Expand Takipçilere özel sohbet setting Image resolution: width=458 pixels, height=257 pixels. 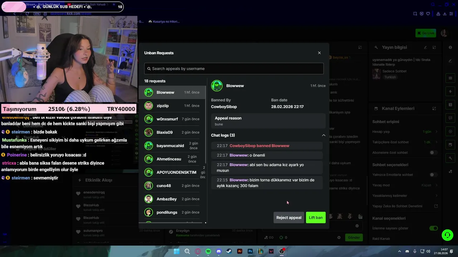click(405, 142)
